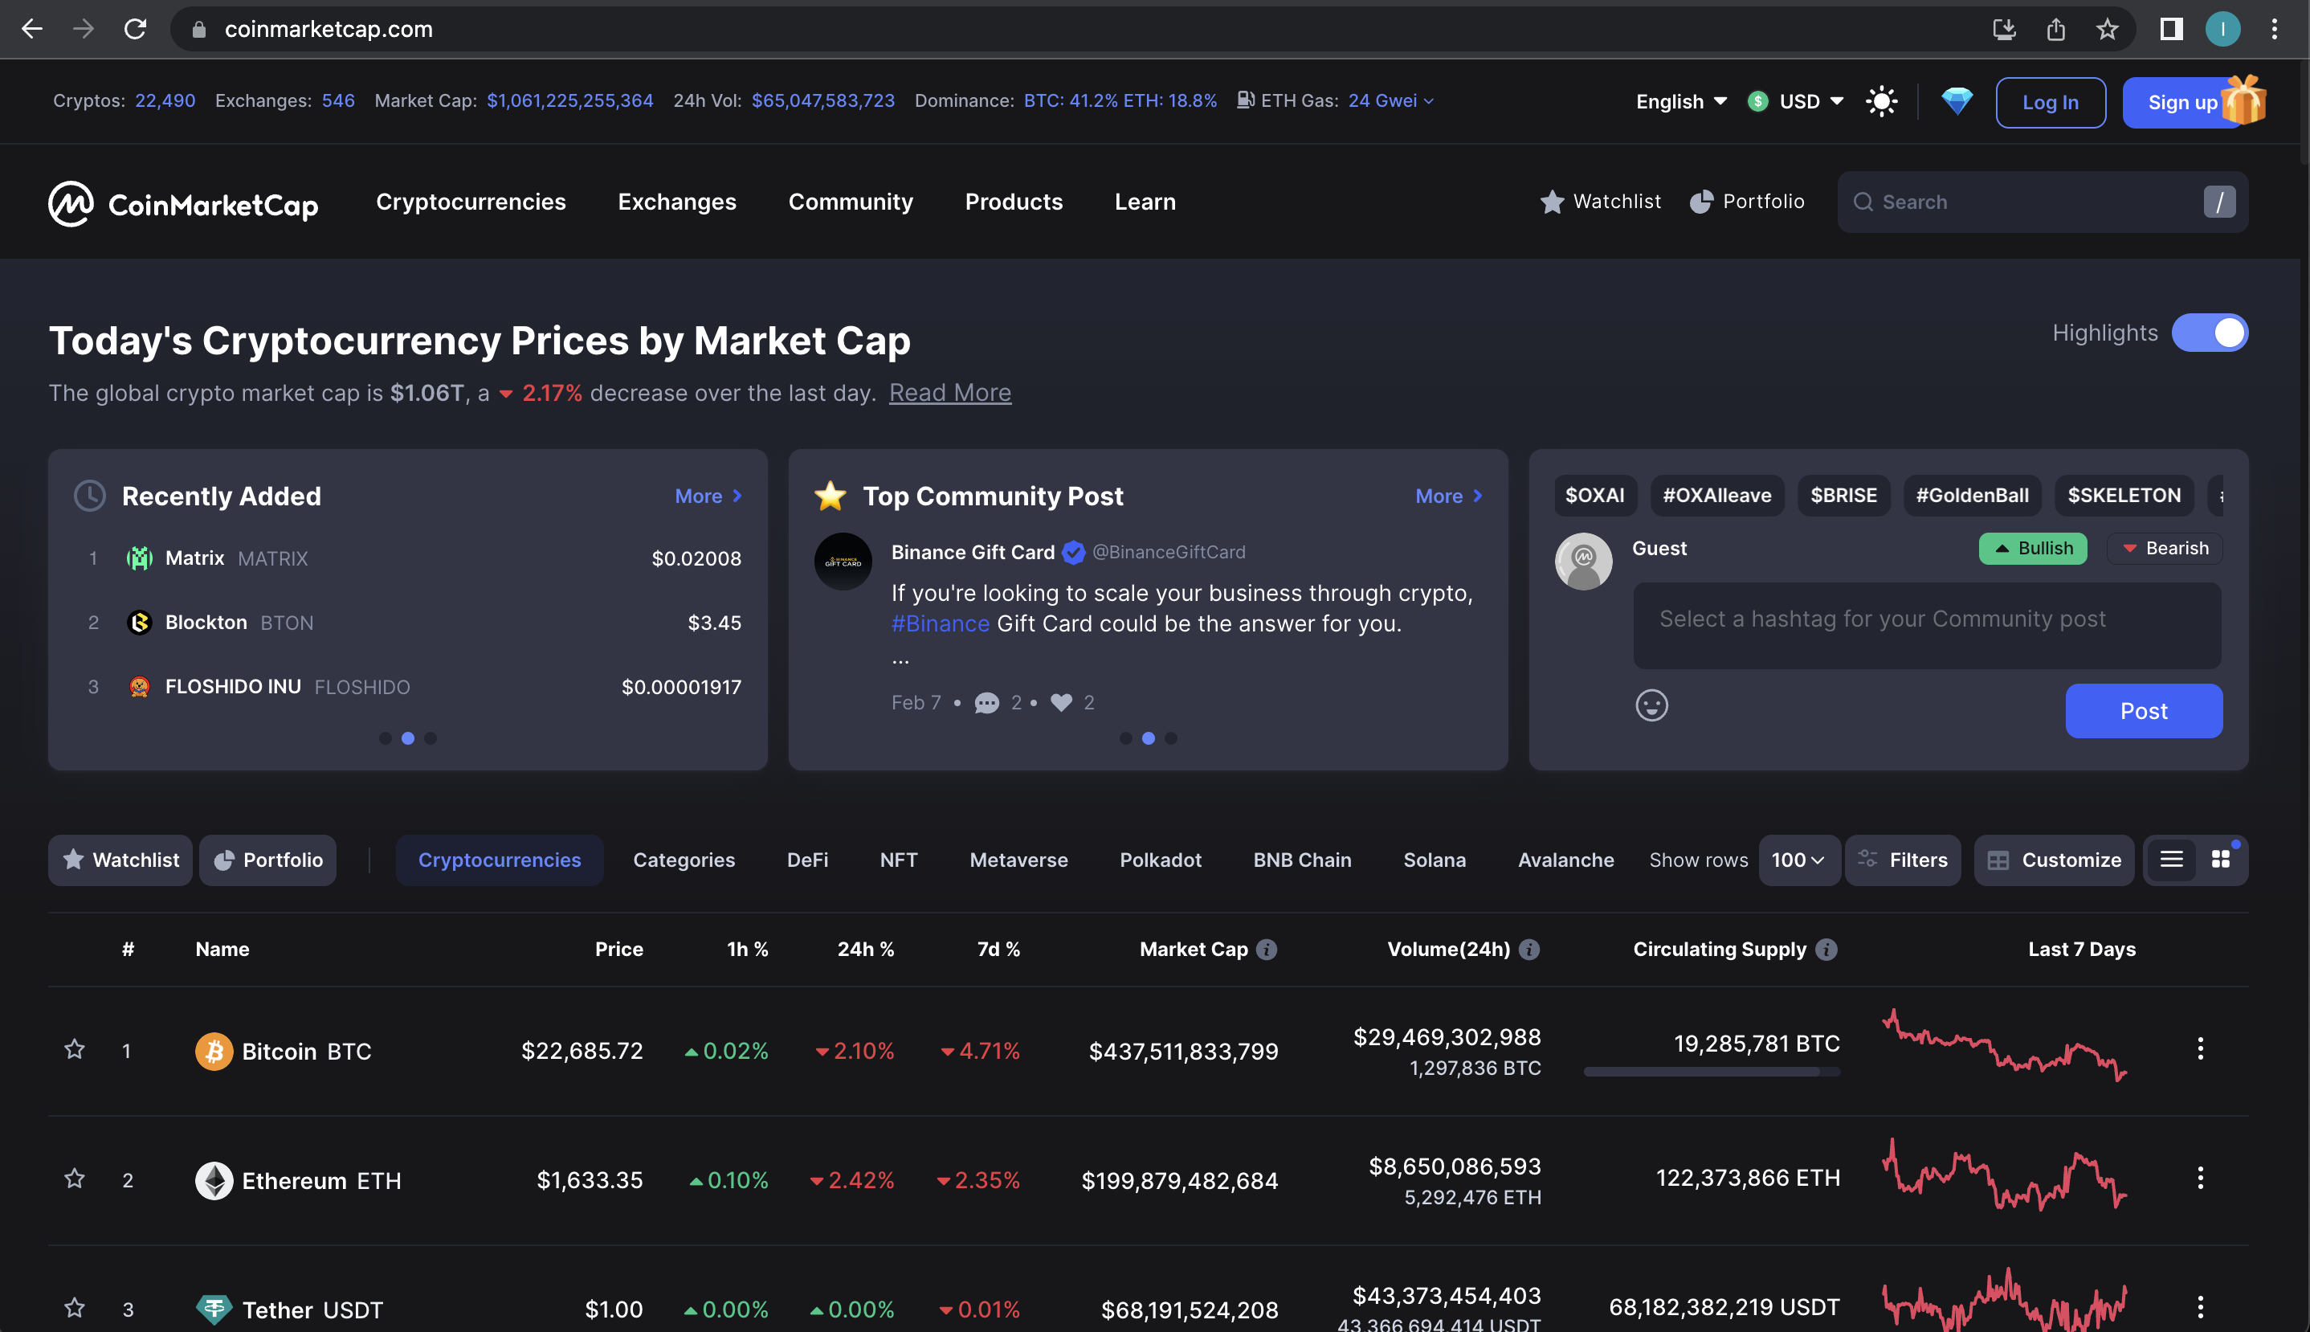Select the BNB Chain tab
2310x1332 pixels.
point(1301,860)
